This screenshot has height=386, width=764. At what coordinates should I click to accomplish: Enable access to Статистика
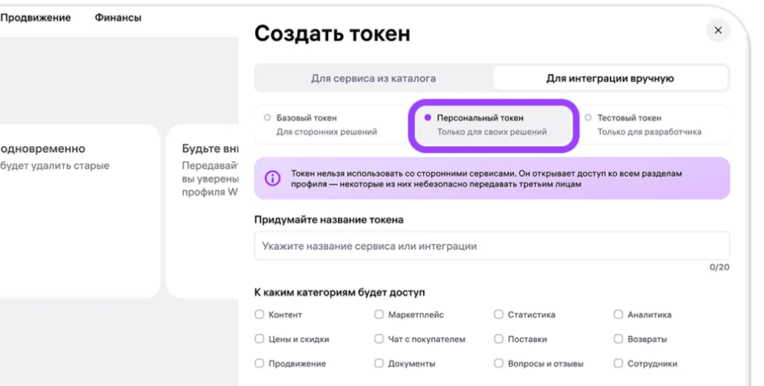[x=498, y=314]
